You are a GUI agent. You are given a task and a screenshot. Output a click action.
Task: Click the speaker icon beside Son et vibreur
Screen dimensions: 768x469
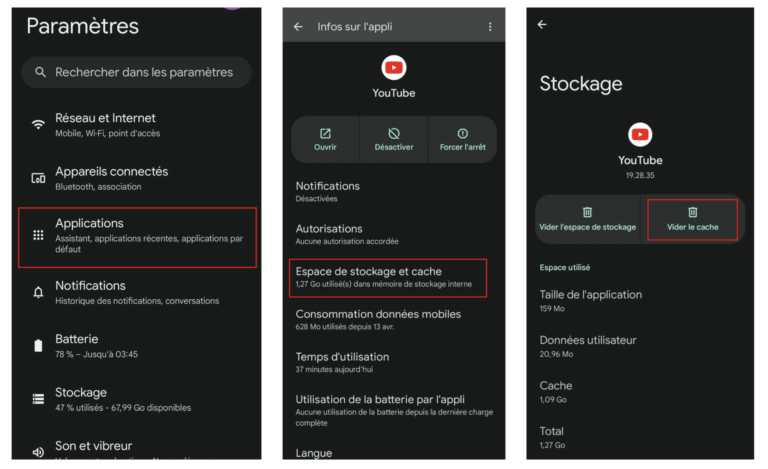click(38, 452)
